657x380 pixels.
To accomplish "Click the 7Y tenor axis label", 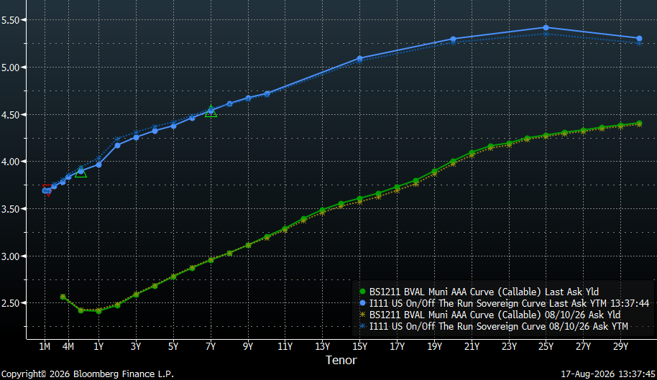I will click(x=211, y=346).
